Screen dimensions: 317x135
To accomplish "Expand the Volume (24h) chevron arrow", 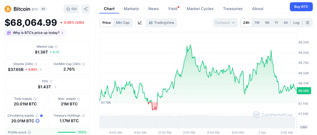I will [x=41, y=69].
